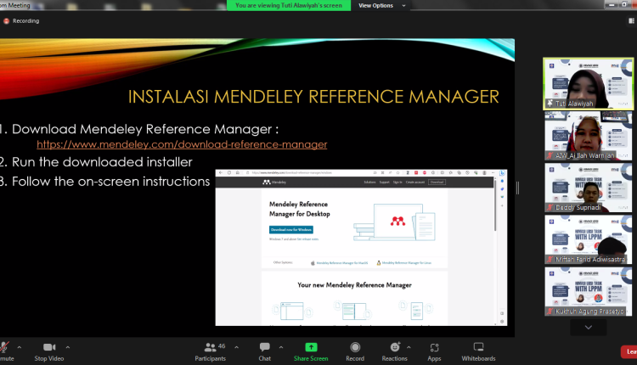Select Miftah Farid Adiwisastra's video thumbnail
The width and height of the screenshot is (637, 365).
[x=588, y=239]
